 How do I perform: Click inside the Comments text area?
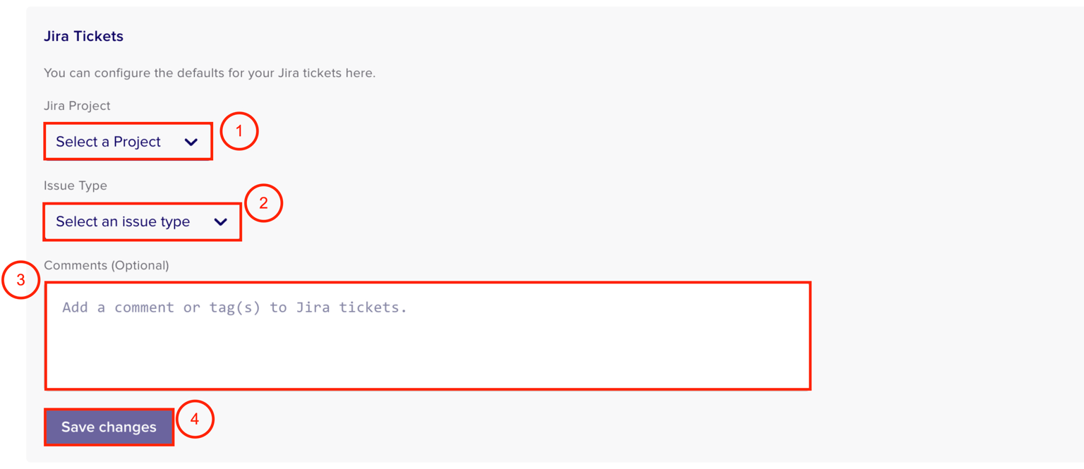428,336
